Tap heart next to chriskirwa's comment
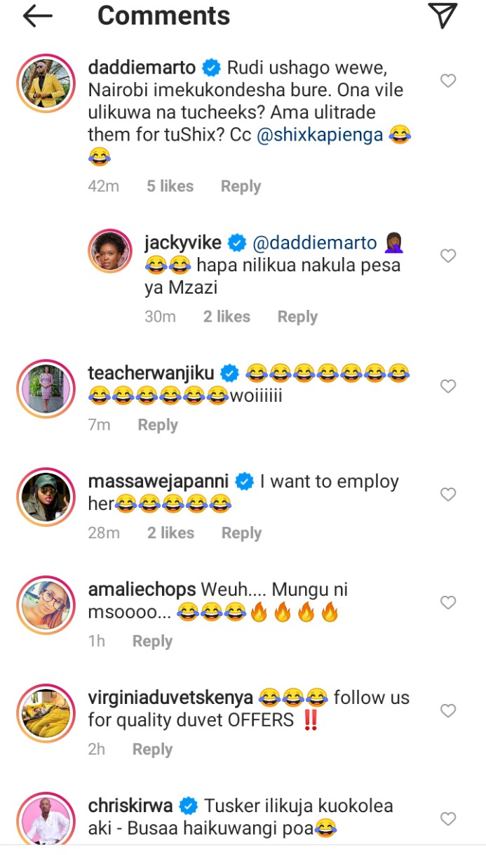This screenshot has height=855, width=486. [x=448, y=819]
